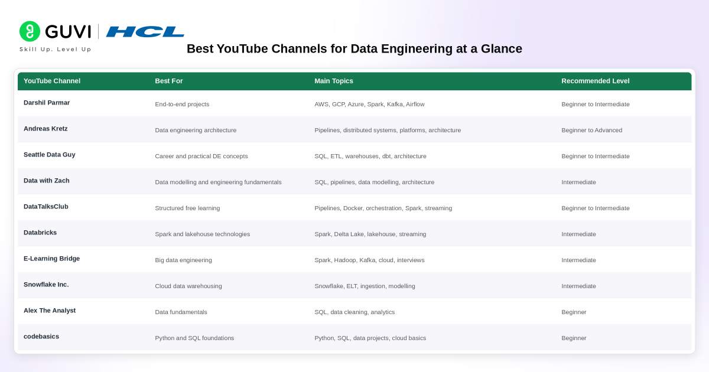Select the 'Darshil Parmar' channel name

[x=47, y=103]
